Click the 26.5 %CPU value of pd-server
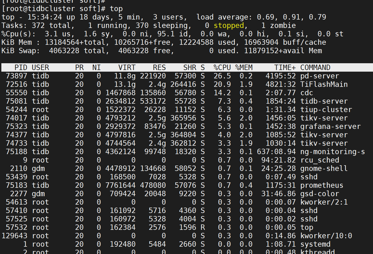The width and height of the screenshot is (373, 254). 222,76
